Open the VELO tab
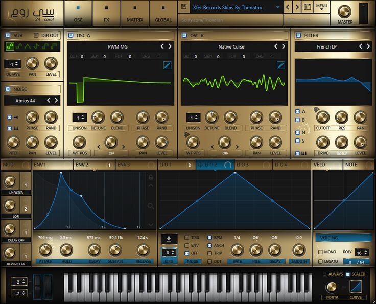Viewport: 376px width, 304px height. pos(326,165)
